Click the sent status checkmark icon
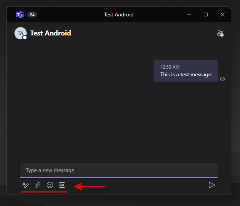The width and height of the screenshot is (240, 206). point(222,79)
